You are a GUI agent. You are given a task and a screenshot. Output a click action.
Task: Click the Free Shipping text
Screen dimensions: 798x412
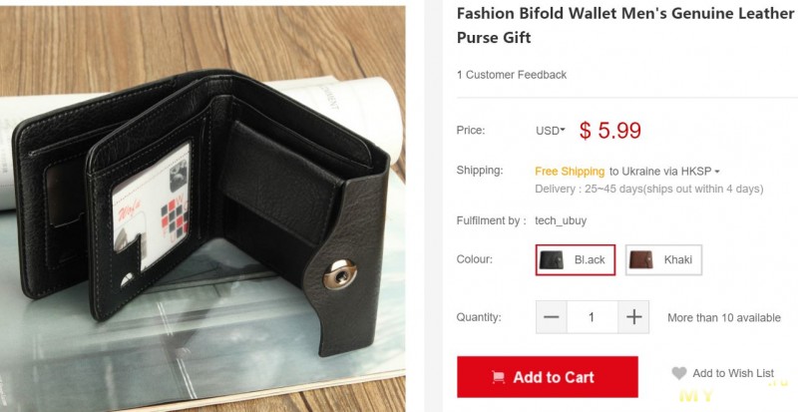(570, 172)
